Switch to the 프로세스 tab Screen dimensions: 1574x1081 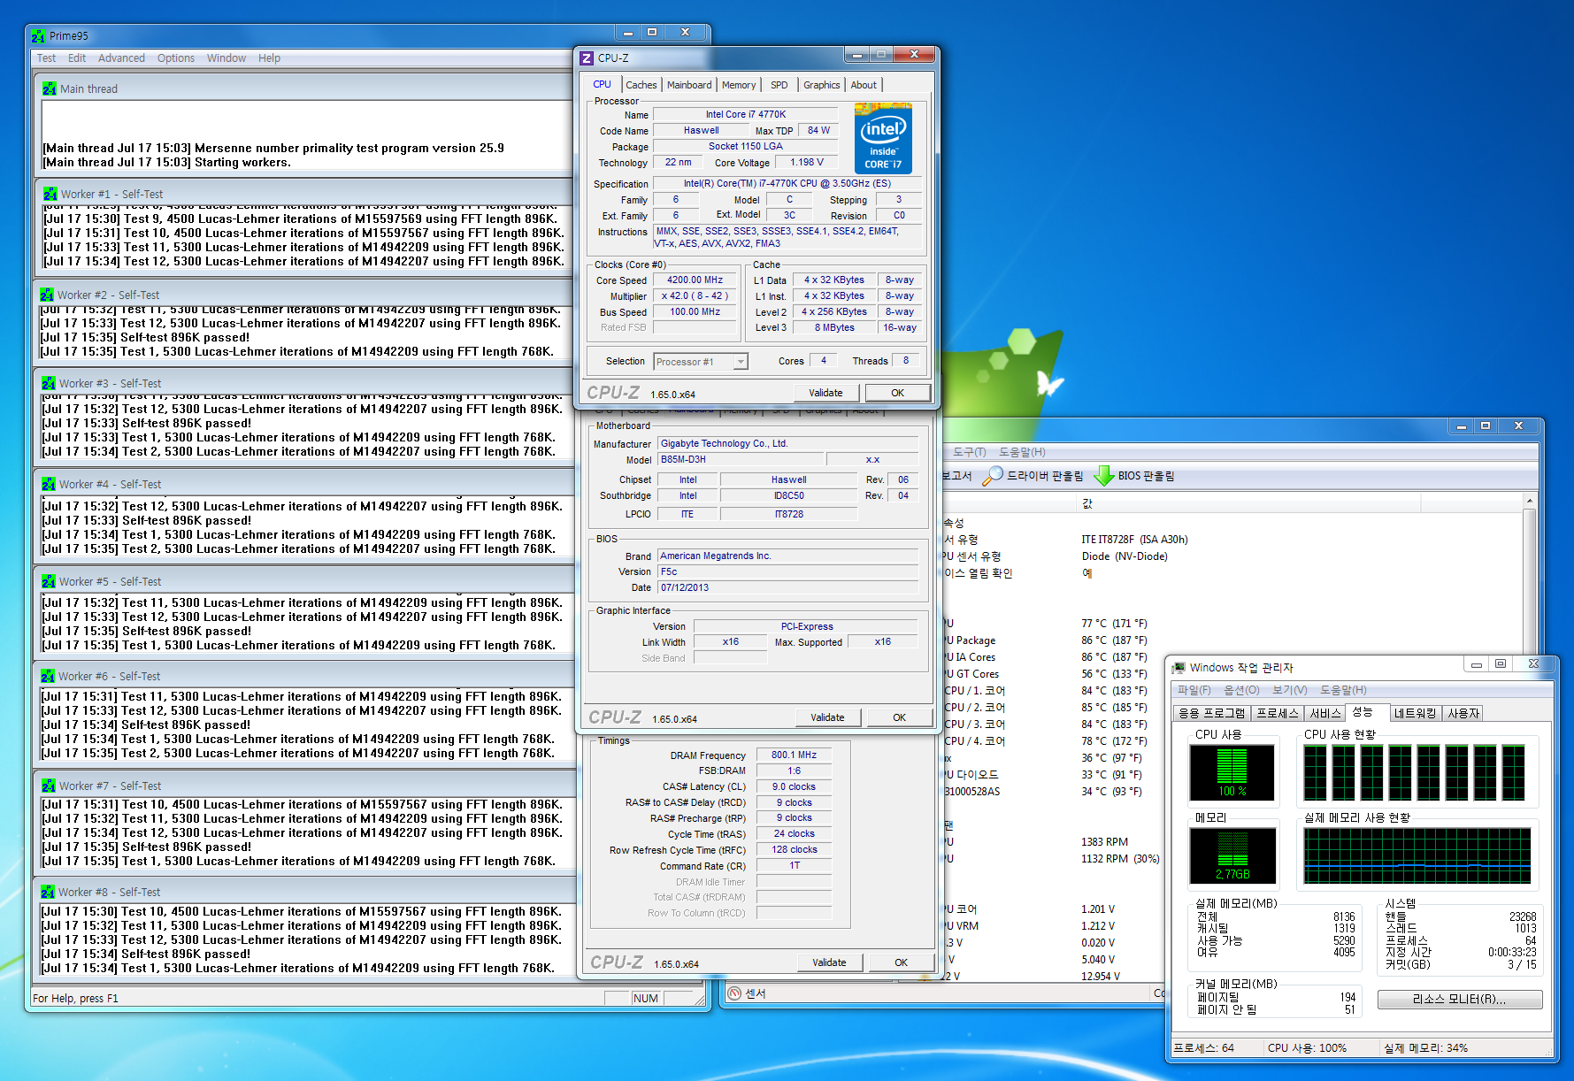[1278, 713]
